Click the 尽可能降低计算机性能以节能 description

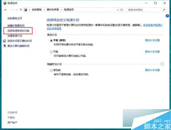tap(70, 56)
